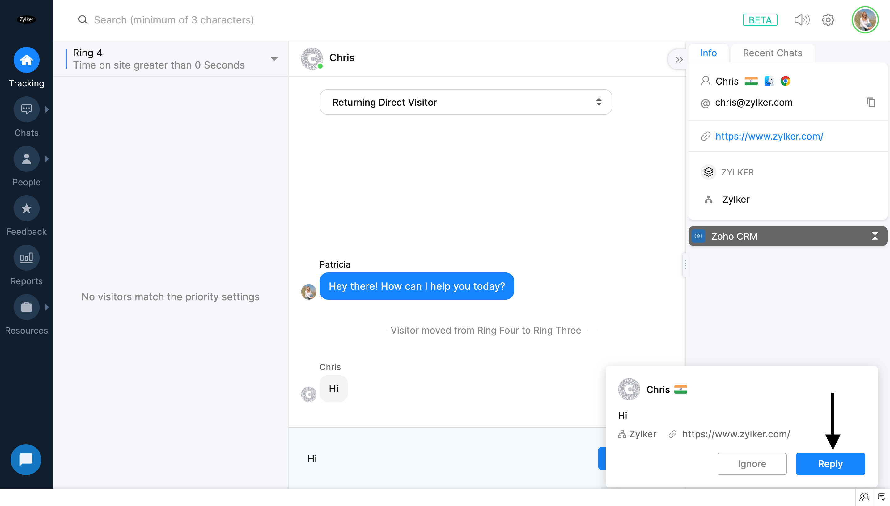Open the user profile avatar
The width and height of the screenshot is (890, 506).
(x=865, y=20)
